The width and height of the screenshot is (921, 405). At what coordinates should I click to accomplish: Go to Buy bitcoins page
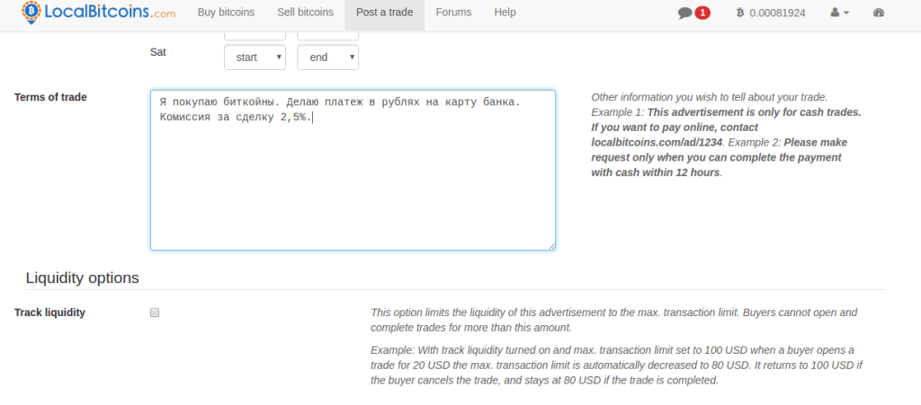(x=226, y=13)
